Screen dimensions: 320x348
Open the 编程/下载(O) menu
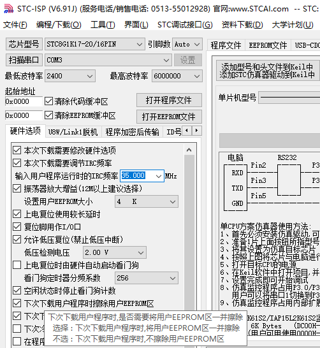59,25
